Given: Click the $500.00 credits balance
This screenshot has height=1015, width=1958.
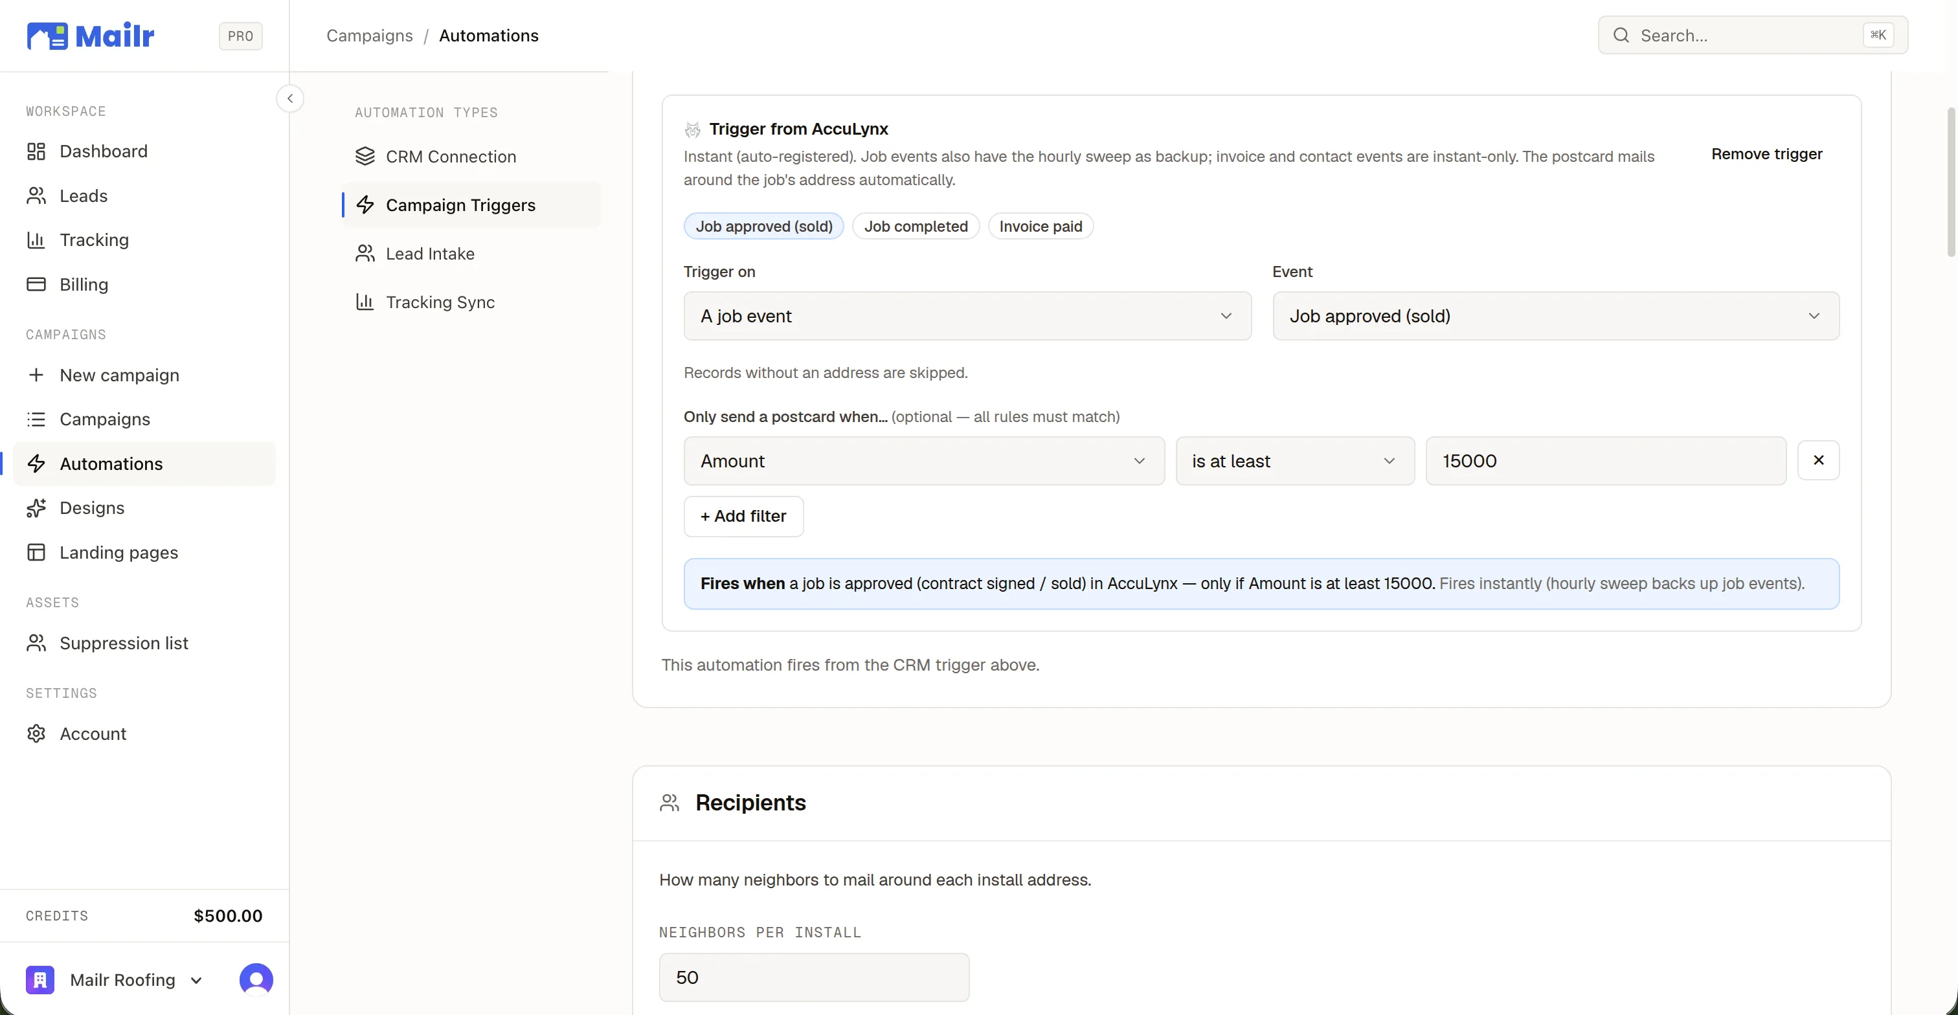Looking at the screenshot, I should (228, 915).
